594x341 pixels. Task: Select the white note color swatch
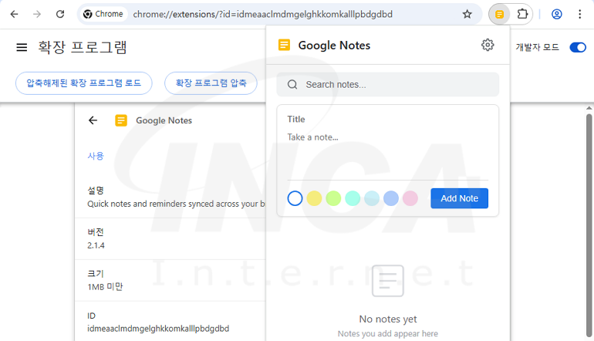point(295,198)
